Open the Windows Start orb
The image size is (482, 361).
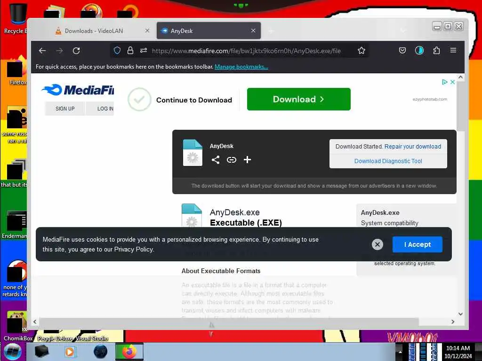[13, 352]
